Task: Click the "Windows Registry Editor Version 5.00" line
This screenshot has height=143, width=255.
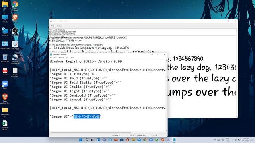Action: click(86, 62)
